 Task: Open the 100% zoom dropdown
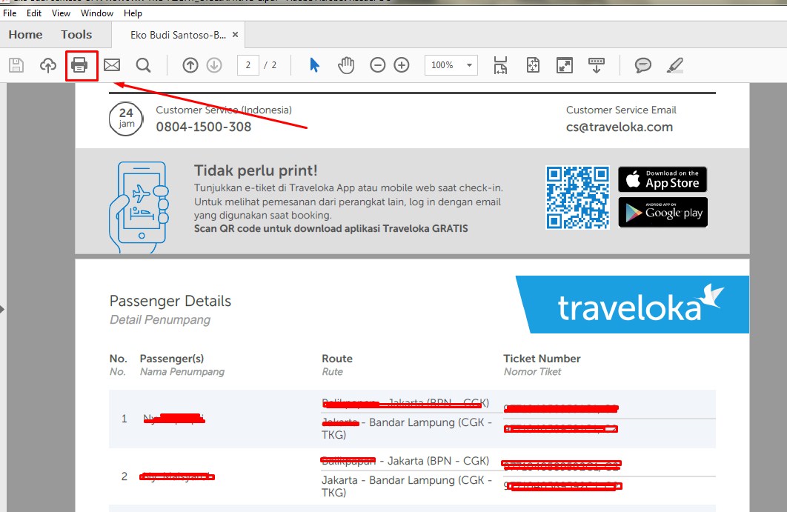click(451, 65)
